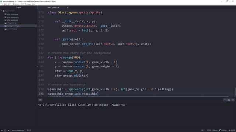
Task: Close all terminals with status bar X
Action: coord(8,131)
